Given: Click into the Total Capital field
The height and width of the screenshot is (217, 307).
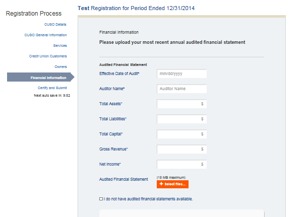Looking at the screenshot, I should click(179, 134).
